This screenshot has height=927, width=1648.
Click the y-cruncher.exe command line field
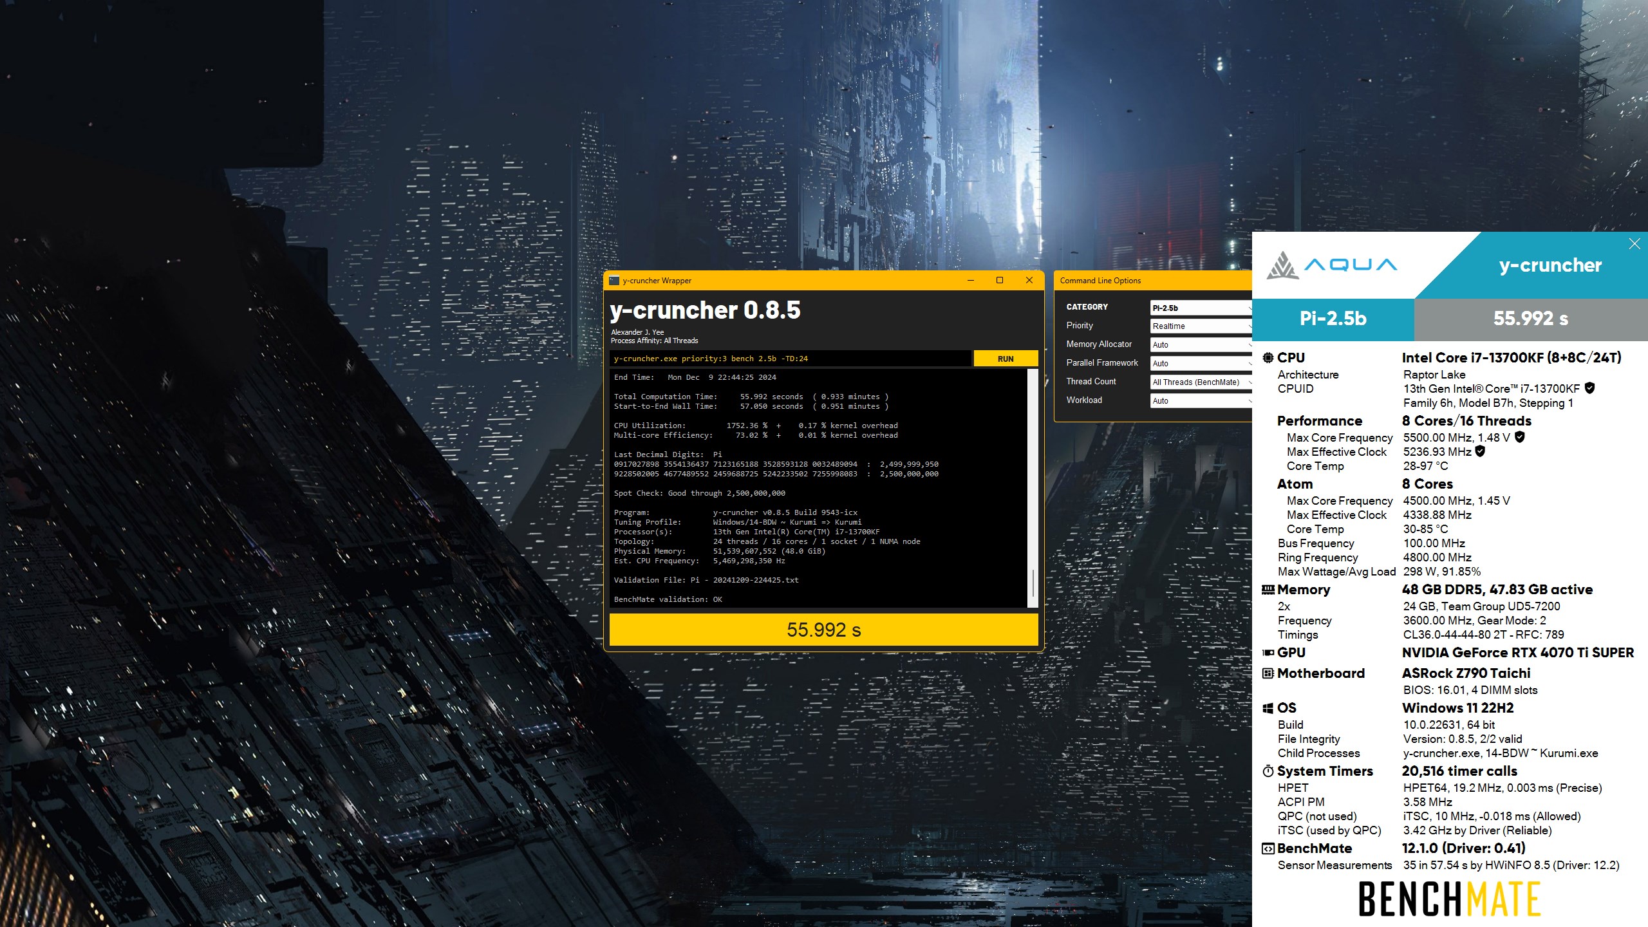click(x=790, y=359)
